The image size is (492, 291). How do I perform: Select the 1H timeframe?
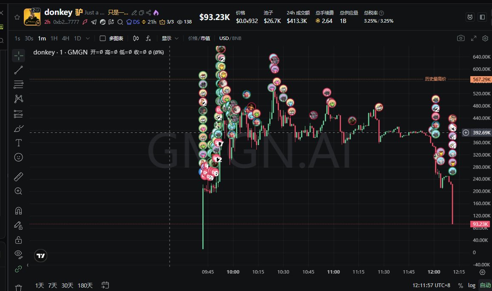[54, 38]
